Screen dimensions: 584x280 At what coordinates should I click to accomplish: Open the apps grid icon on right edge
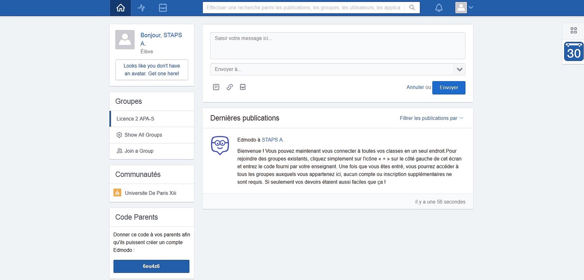click(574, 30)
